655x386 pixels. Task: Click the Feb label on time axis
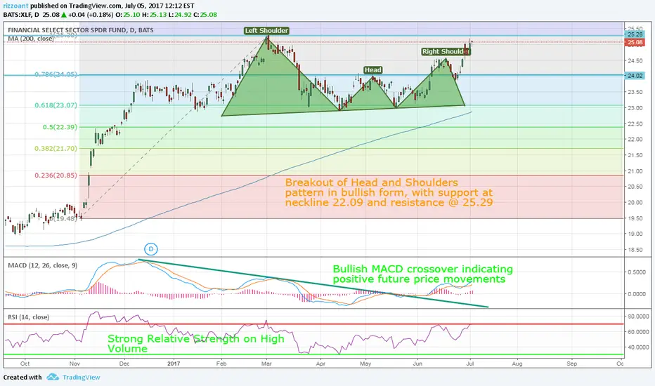(x=221, y=364)
